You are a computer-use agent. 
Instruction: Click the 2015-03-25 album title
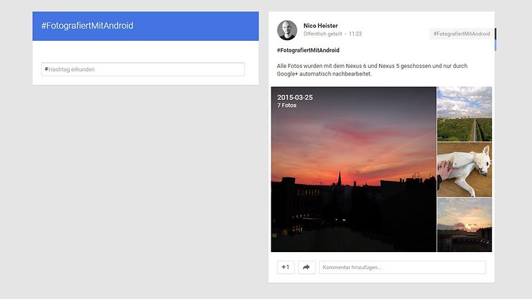tap(295, 97)
